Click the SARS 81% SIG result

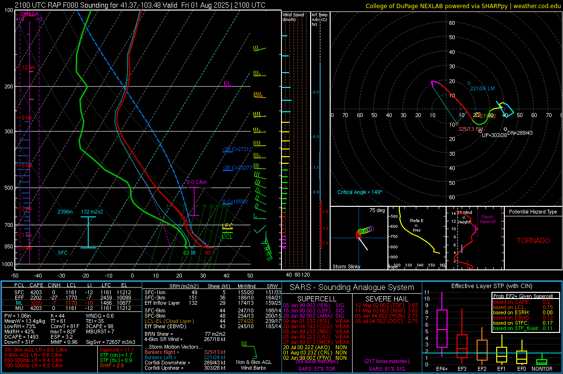click(386, 369)
